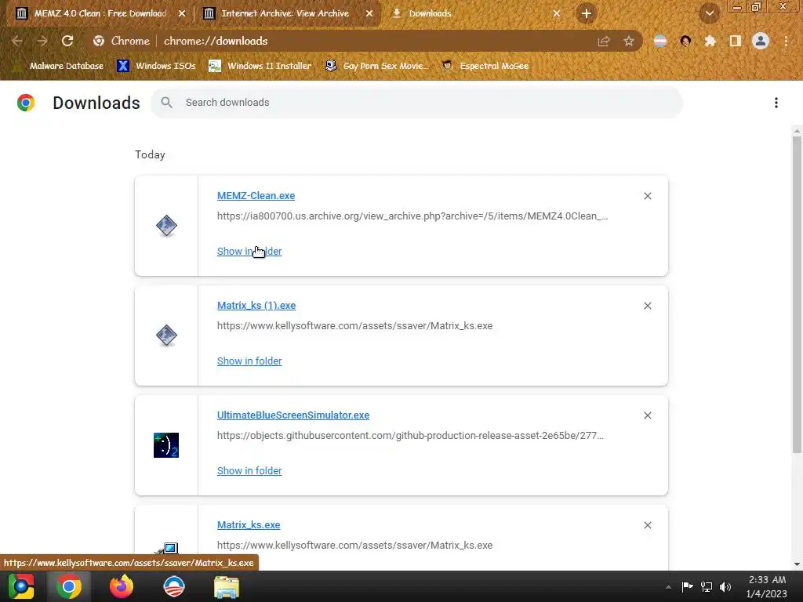This screenshot has width=803, height=602.
Task: Show Matrix_ks (1).exe in folder
Action: pyautogui.click(x=249, y=361)
